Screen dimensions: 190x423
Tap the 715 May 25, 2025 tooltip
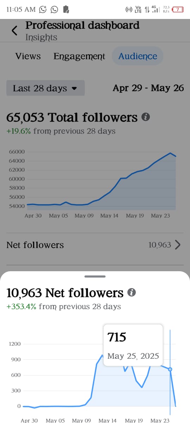[133, 346]
